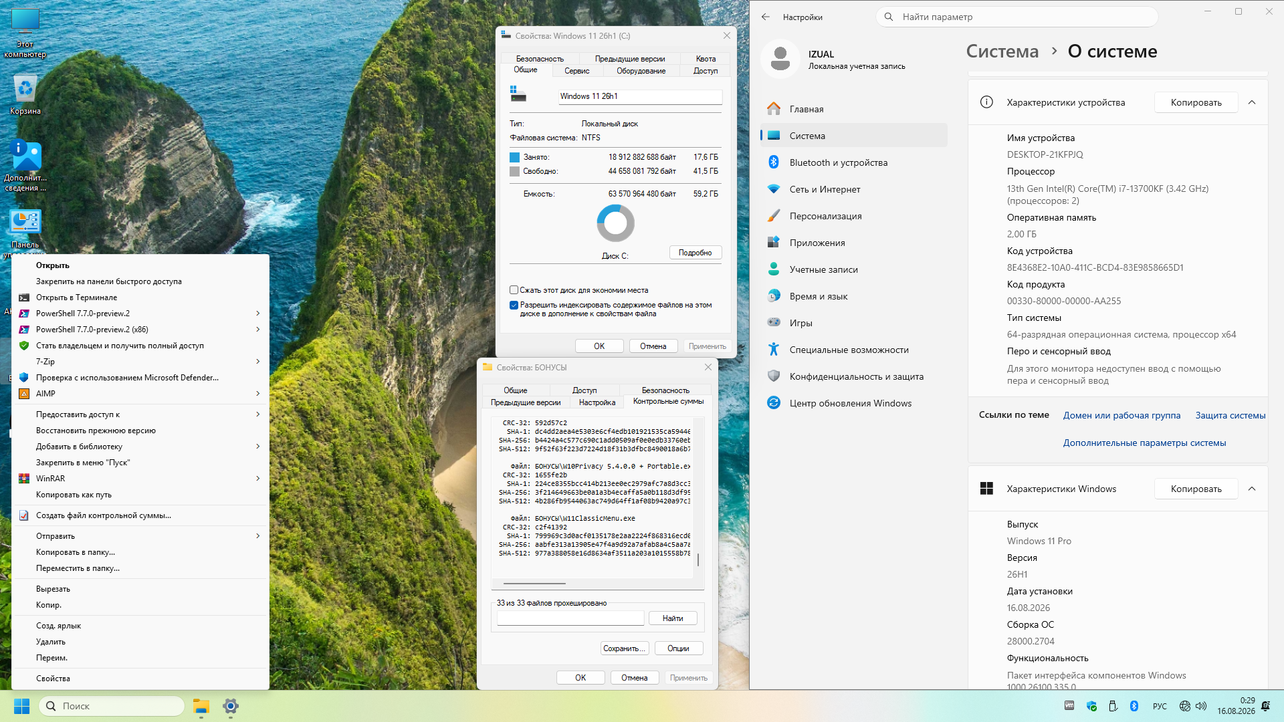Click horizontal scrollbar in checksums list
The height and width of the screenshot is (722, 1284).
(534, 584)
